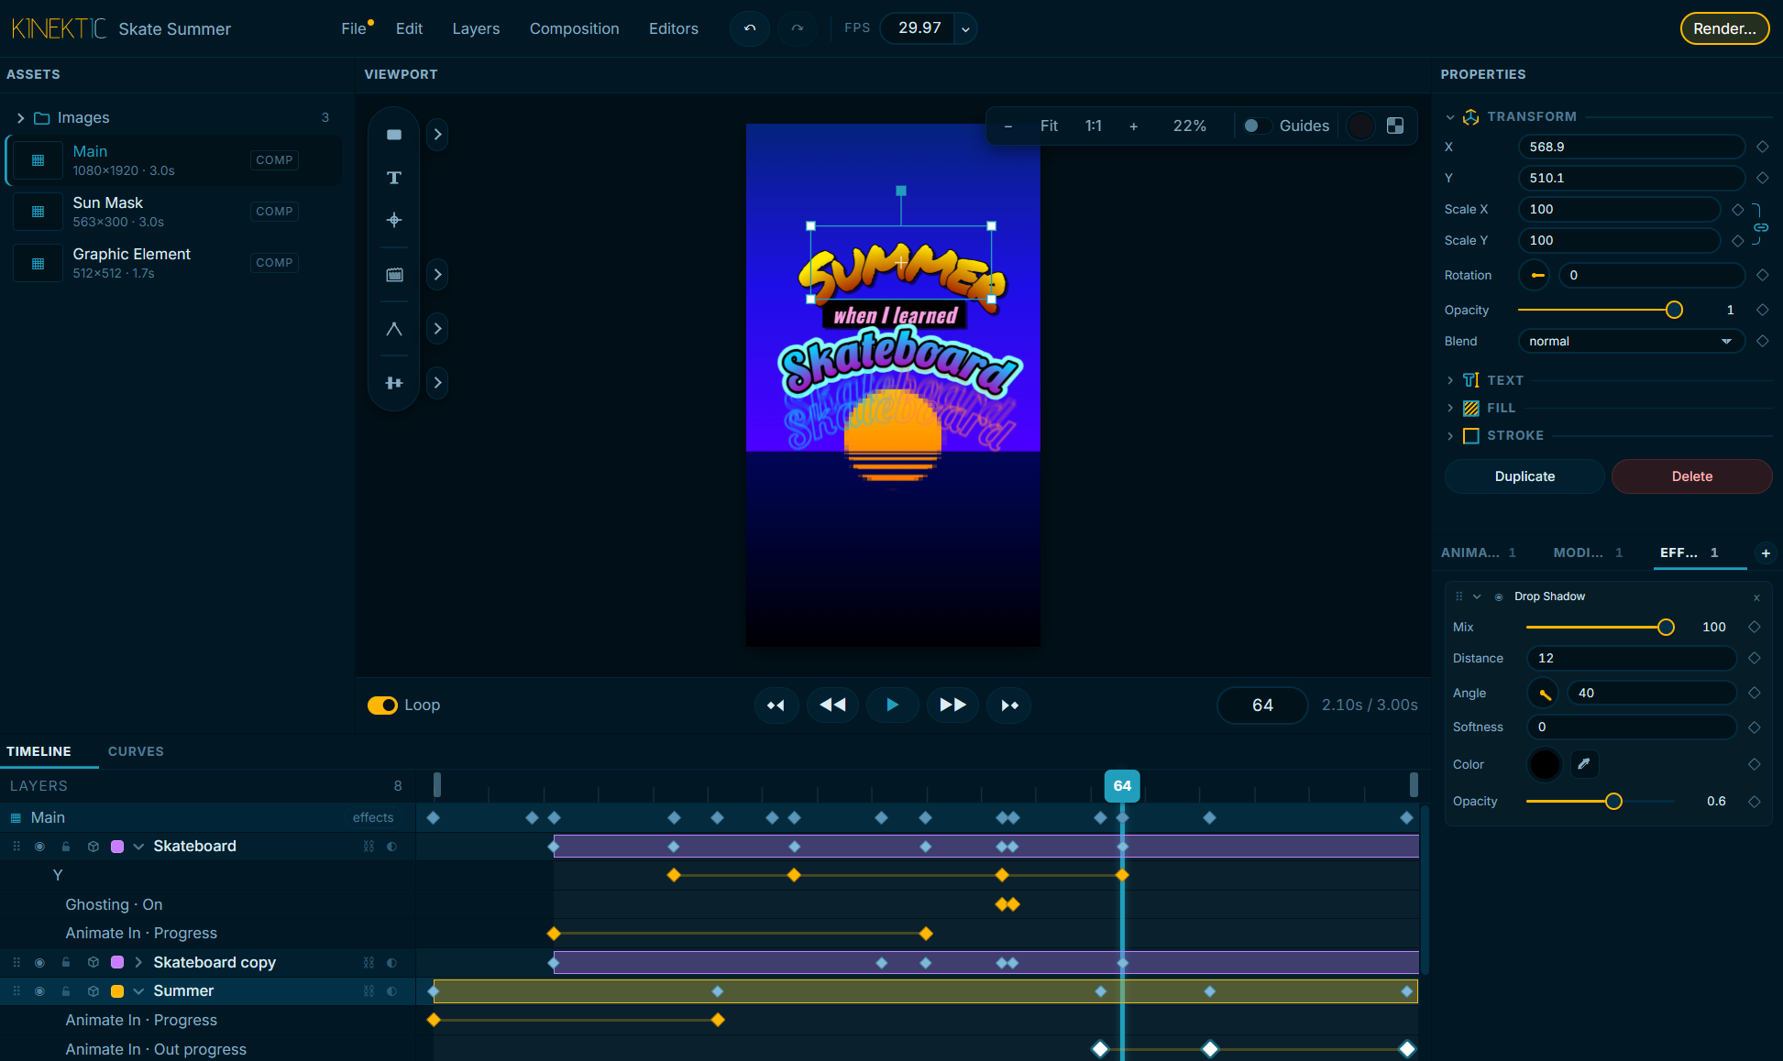Collapse the Summer layer properties
The width and height of the screenshot is (1783, 1061).
pyautogui.click(x=138, y=991)
